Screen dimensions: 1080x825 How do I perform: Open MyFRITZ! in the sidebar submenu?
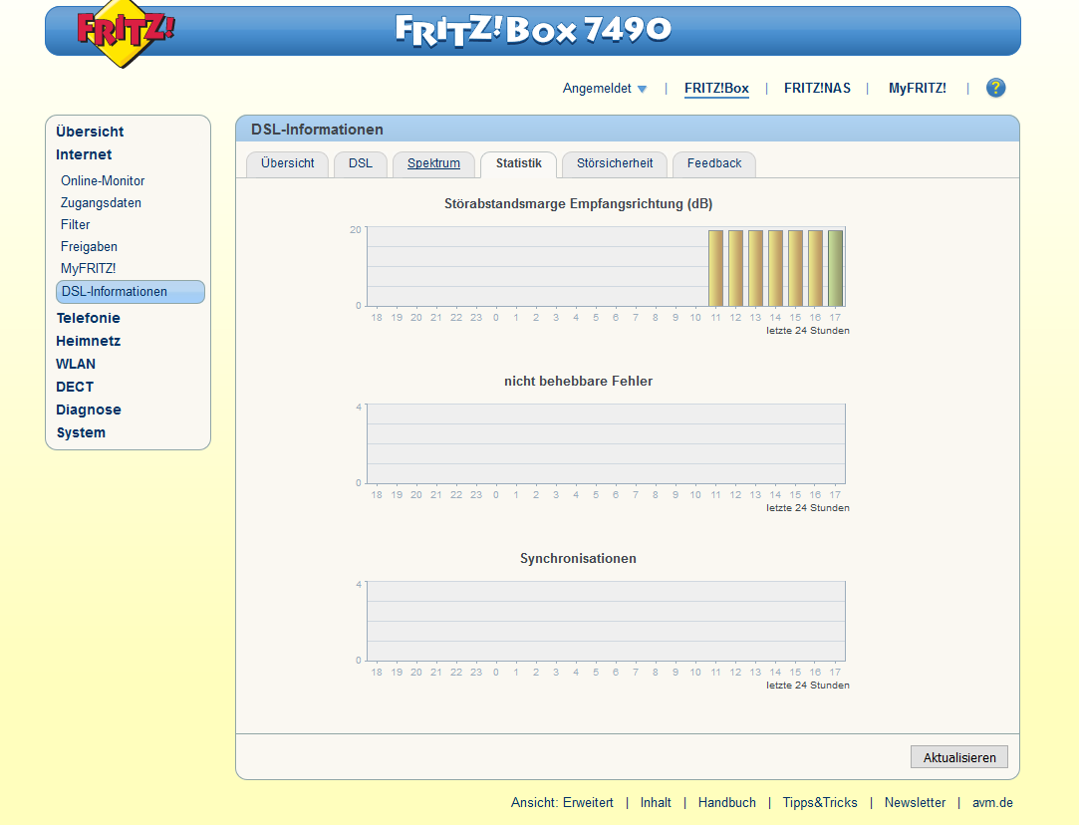point(88,269)
